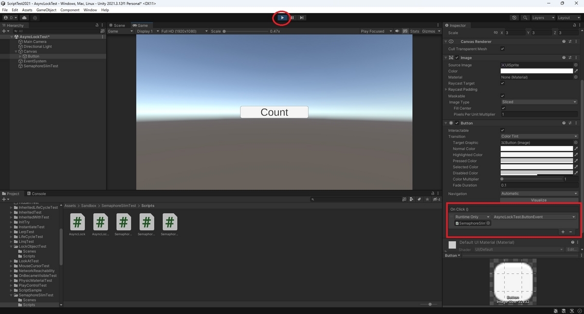Toggle Interactable checkbox

point(503,130)
